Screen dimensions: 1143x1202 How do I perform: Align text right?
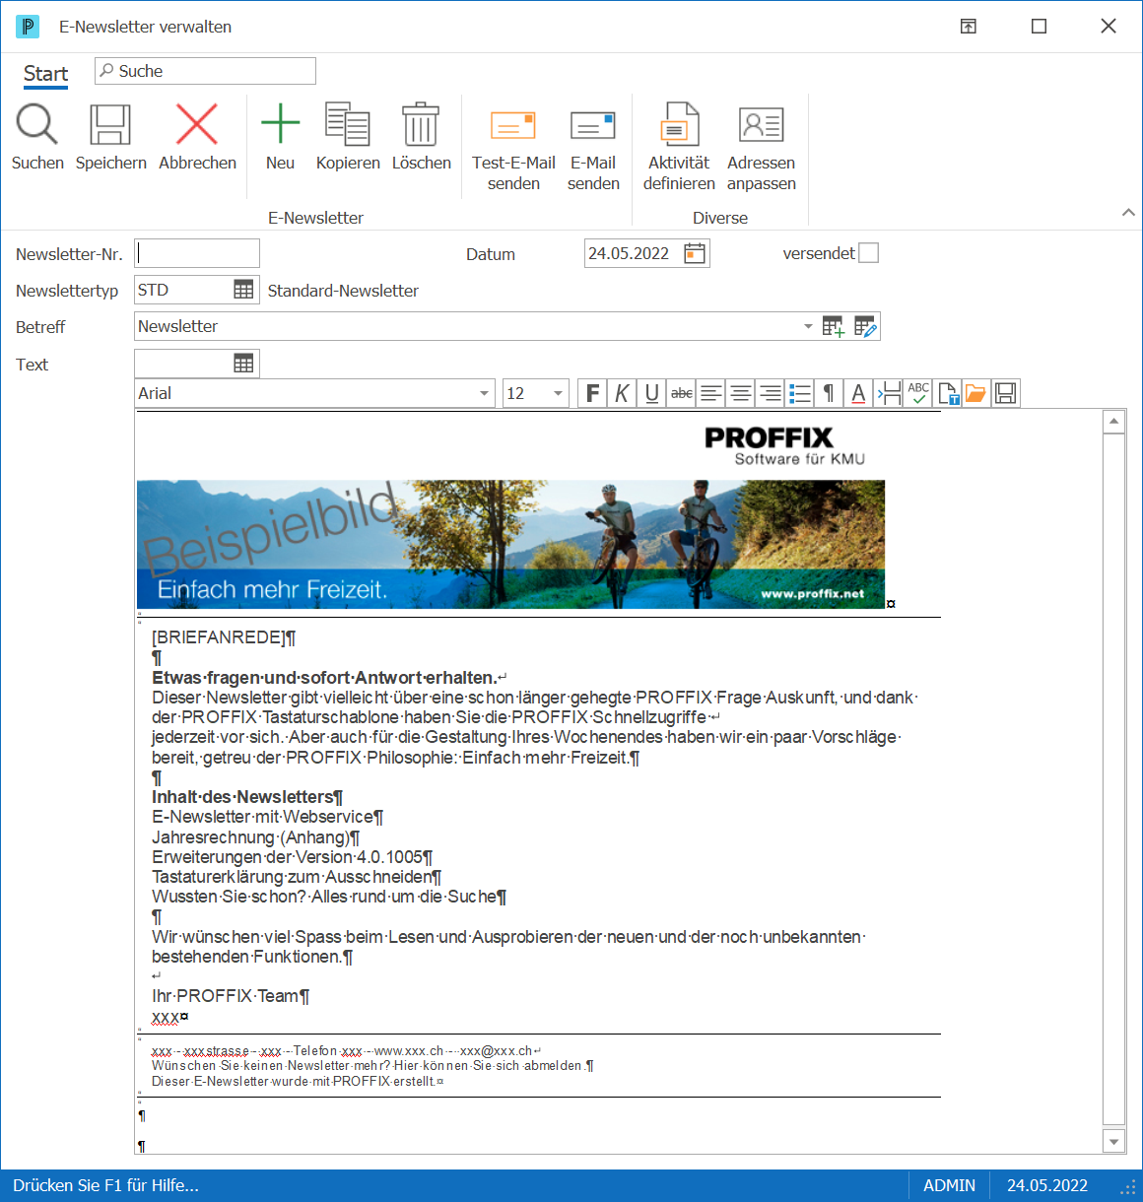(x=770, y=393)
